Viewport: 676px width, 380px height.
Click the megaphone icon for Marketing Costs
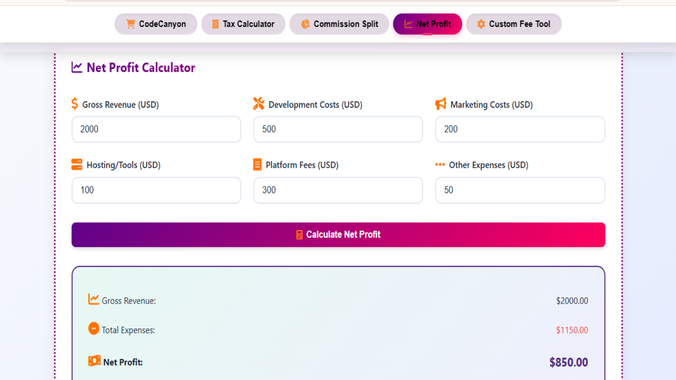click(x=440, y=104)
